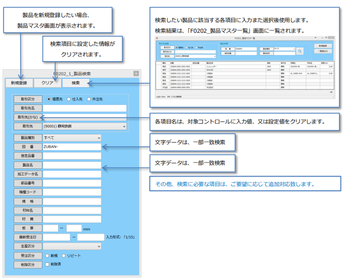Click the 指定品番 label button in 製品検索
347x278 pixels.
coord(28,156)
